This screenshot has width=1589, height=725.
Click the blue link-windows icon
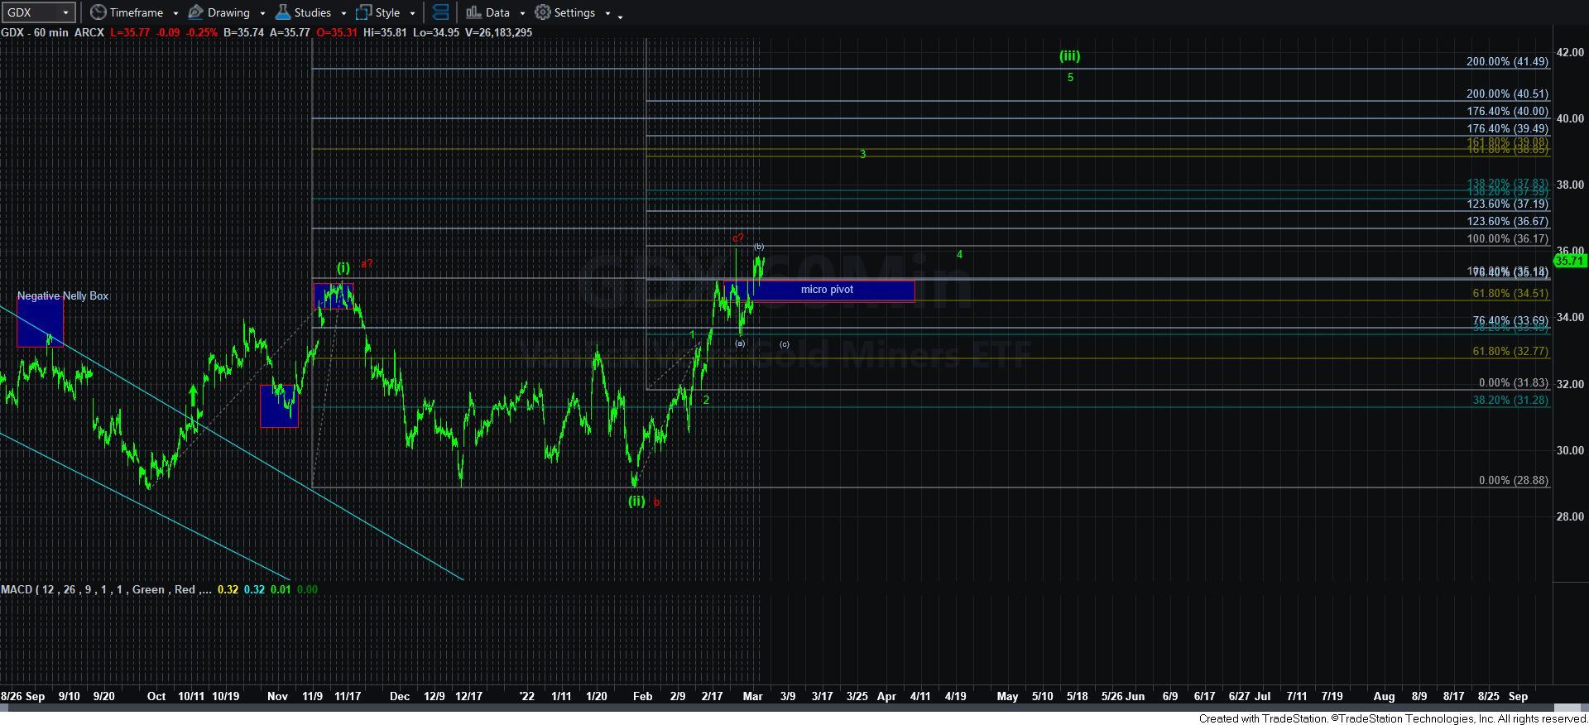(x=441, y=12)
